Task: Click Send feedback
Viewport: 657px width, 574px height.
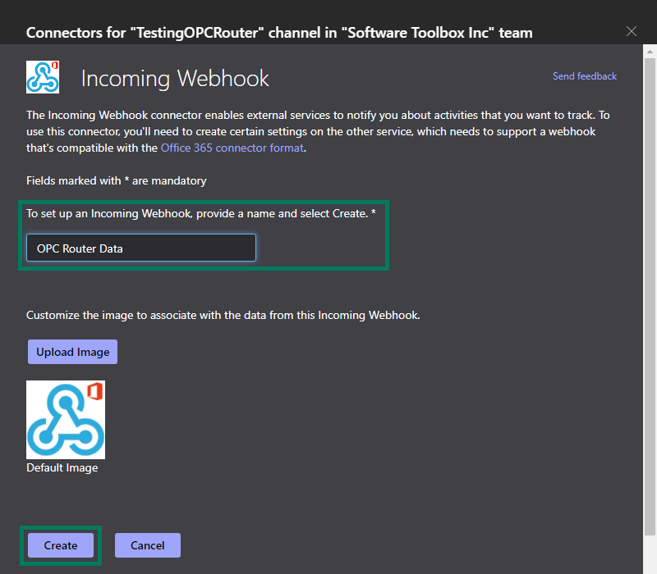Action: click(584, 76)
